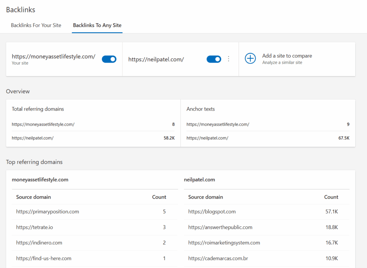Image resolution: width=367 pixels, height=268 pixels.
Task: Click moneyassetlifestyle.com row under Anchor texts
Action: [268, 124]
